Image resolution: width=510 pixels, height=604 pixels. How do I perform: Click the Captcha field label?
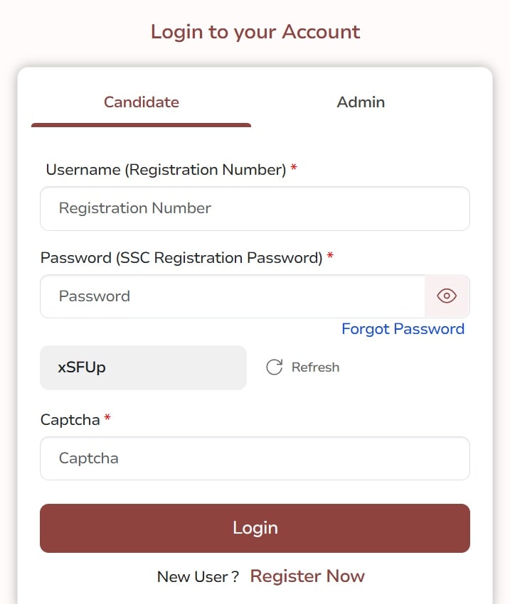point(70,420)
